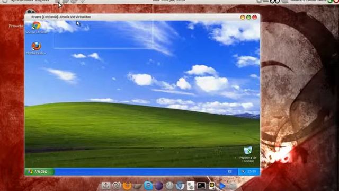Open the blue play arrow dock icon
The image size is (339, 191).
(222, 186)
